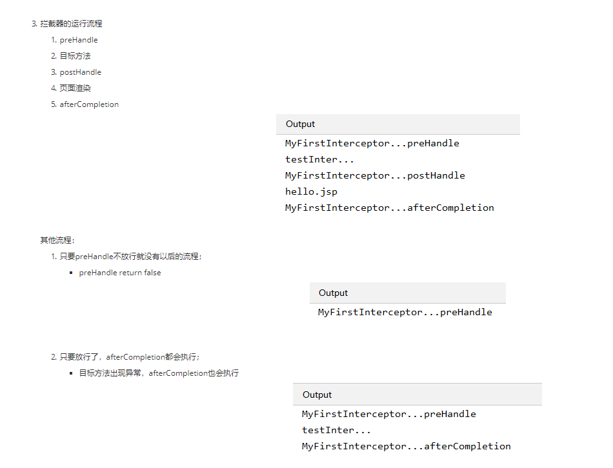Click the first list item "preHandle"

click(x=79, y=40)
